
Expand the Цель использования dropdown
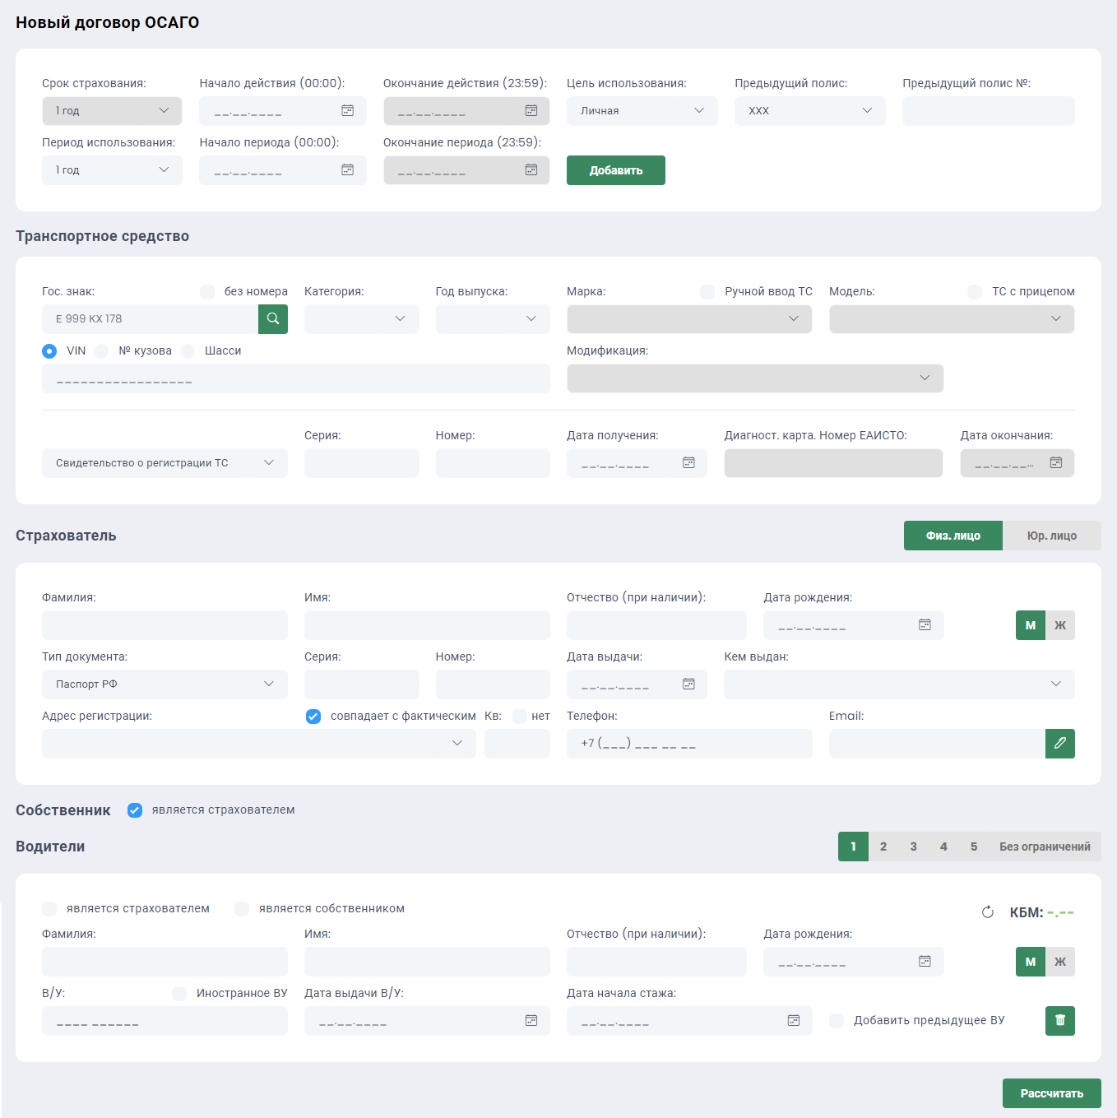tap(642, 111)
